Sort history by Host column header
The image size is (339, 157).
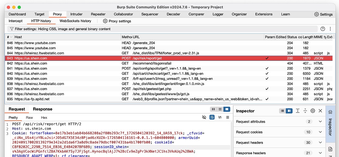coord(67,37)
